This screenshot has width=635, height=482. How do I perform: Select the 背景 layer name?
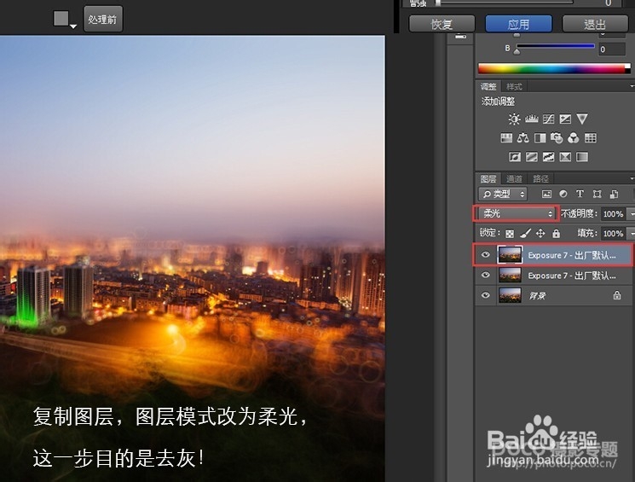pyautogui.click(x=537, y=296)
